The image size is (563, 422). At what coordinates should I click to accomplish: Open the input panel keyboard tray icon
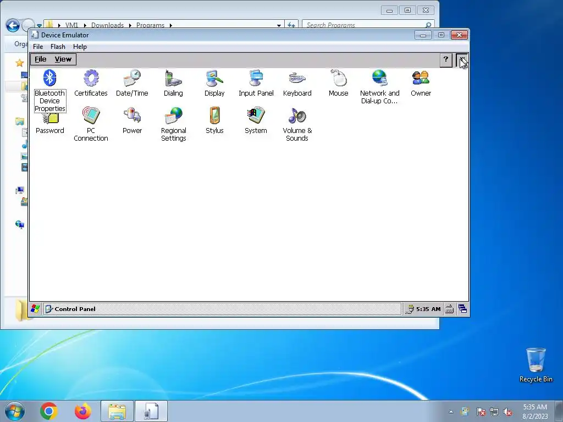pos(449,309)
